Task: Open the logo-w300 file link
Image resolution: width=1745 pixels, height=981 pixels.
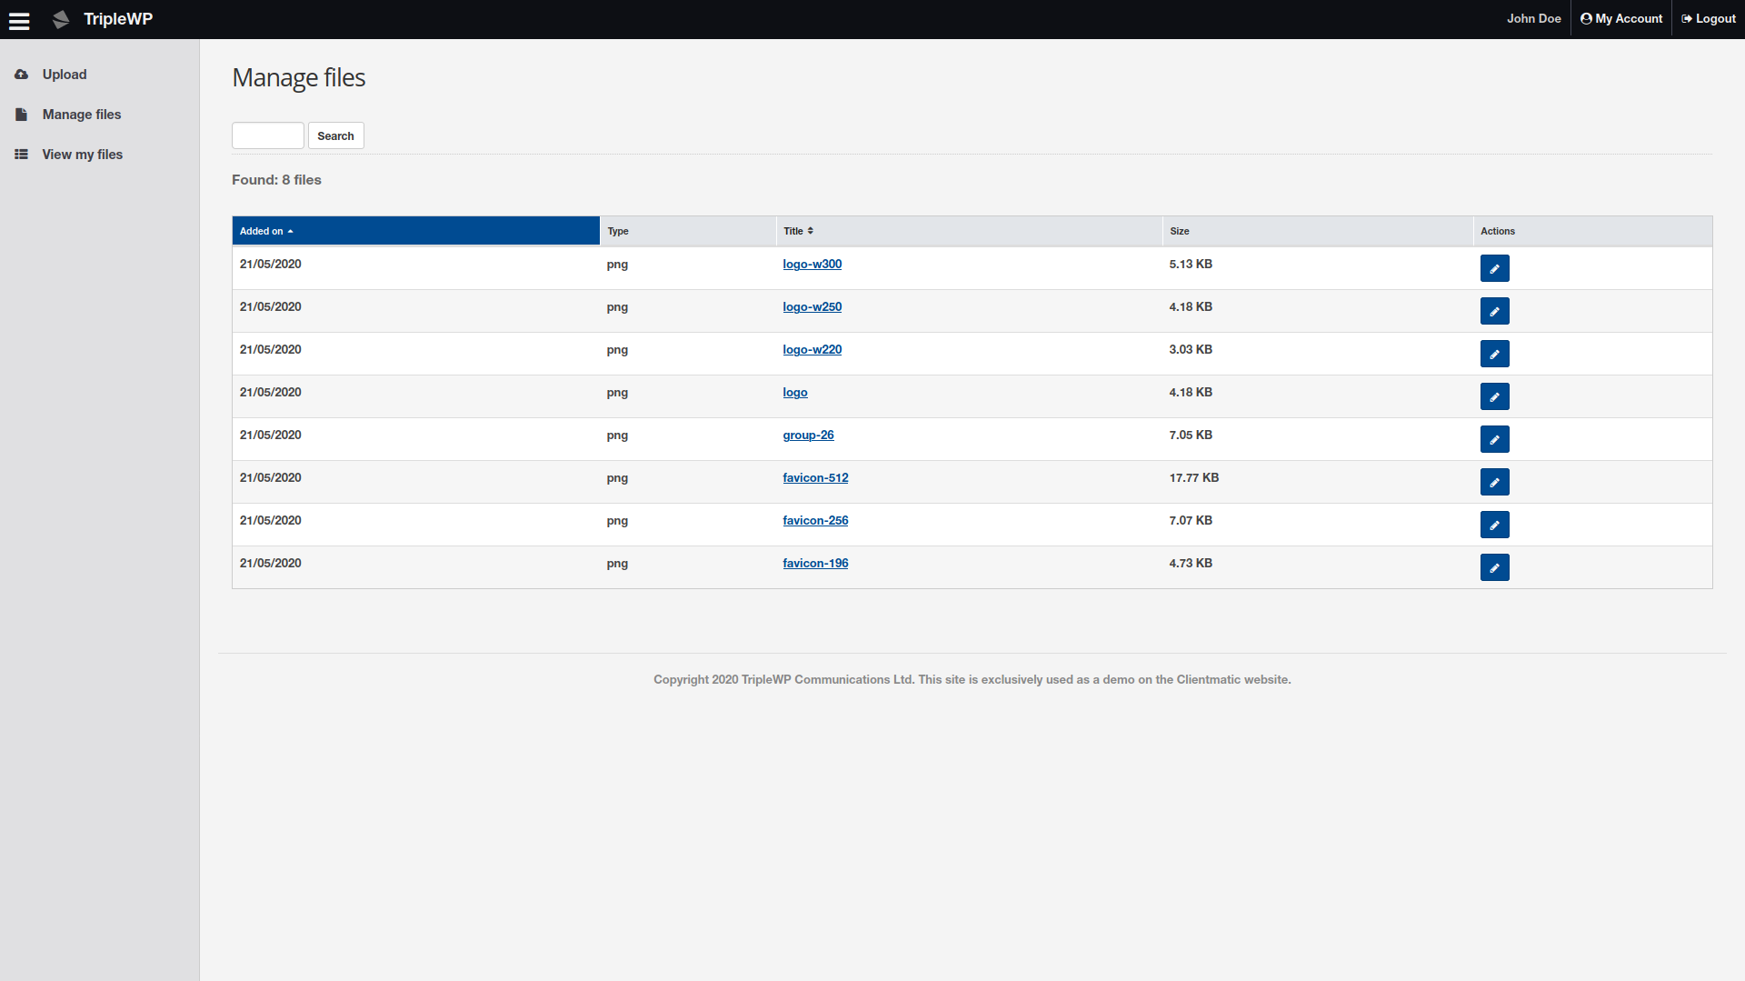Action: [x=813, y=265]
